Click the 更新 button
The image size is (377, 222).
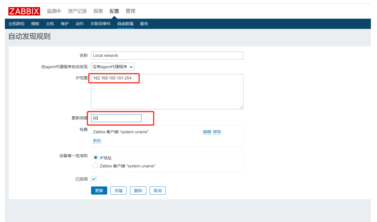tap(99, 191)
